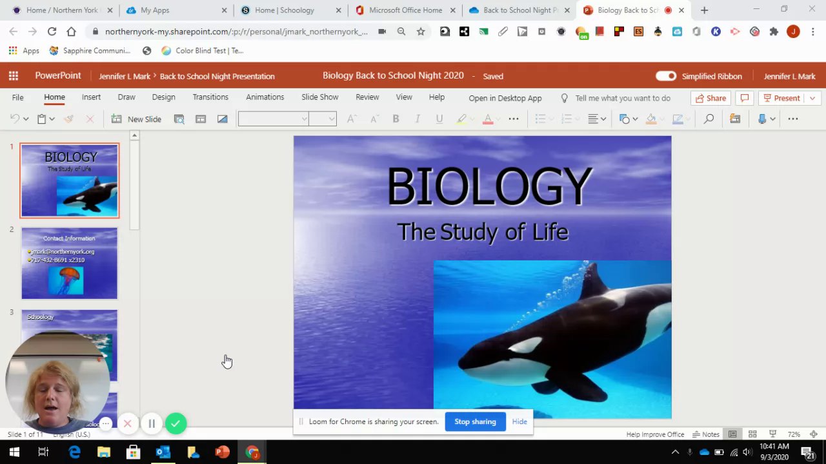Open the slide Layout icon
This screenshot has height=464, width=826.
201,119
